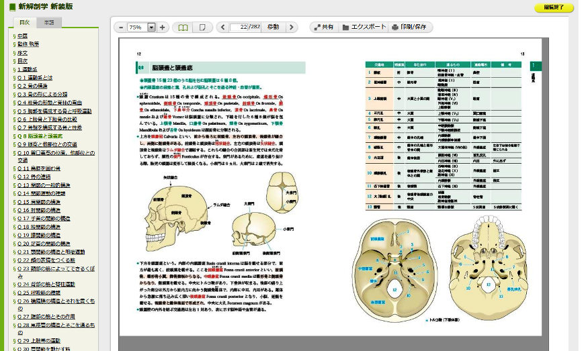Open Q 27 腹部の筋とその作用 link
Viewport: 586px width, 351px height.
pyautogui.click(x=46, y=316)
